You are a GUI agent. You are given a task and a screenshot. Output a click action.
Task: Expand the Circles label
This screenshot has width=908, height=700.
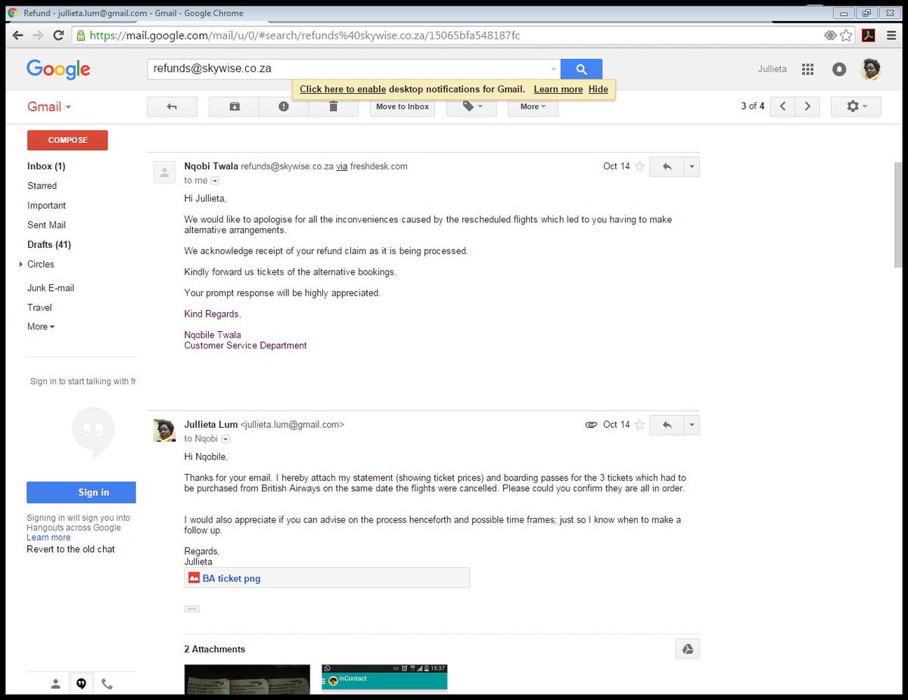21,265
